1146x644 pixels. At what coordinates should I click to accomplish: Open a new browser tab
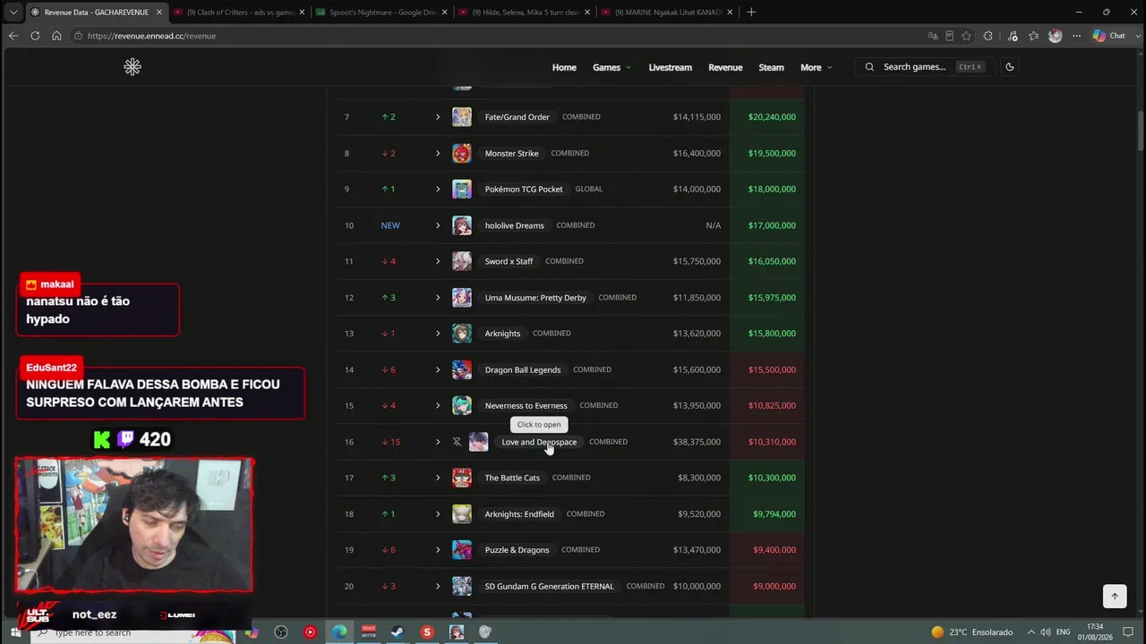(x=751, y=13)
